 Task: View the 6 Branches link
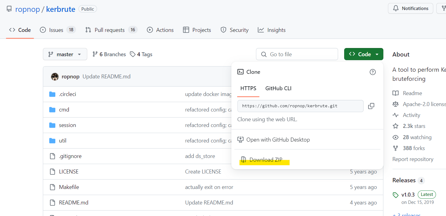[109, 54]
